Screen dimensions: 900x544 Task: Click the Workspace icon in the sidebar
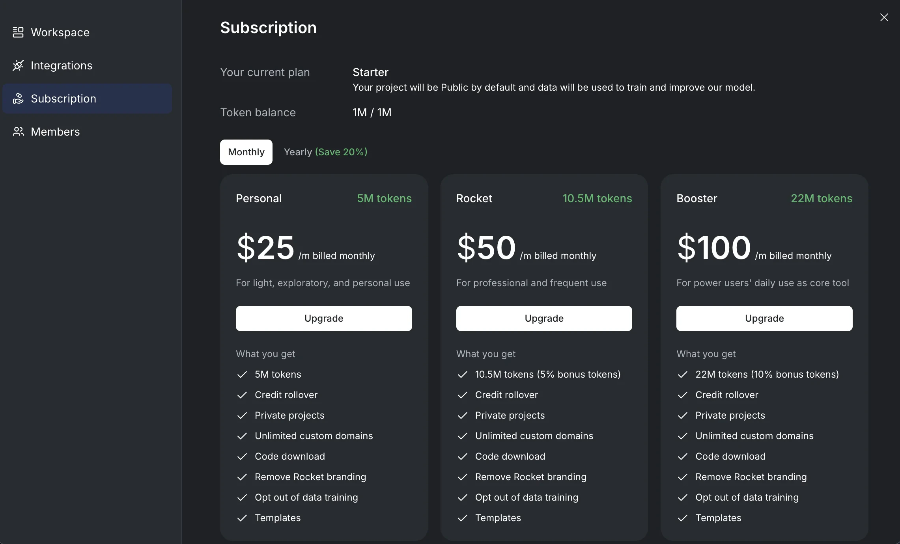(18, 32)
